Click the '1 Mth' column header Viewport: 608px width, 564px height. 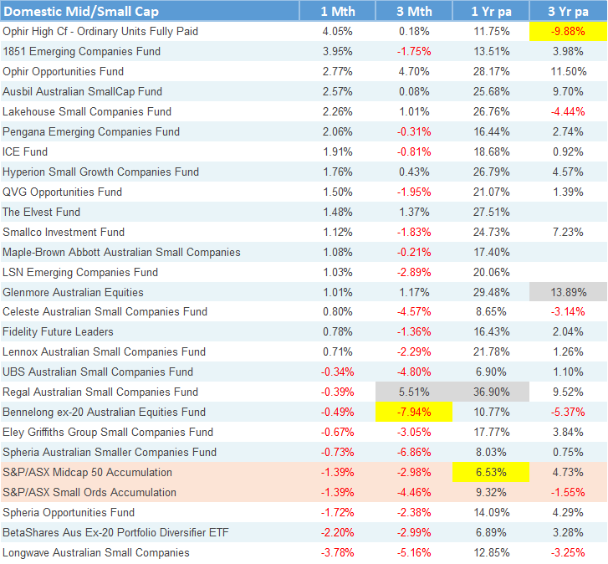pyautogui.click(x=337, y=11)
